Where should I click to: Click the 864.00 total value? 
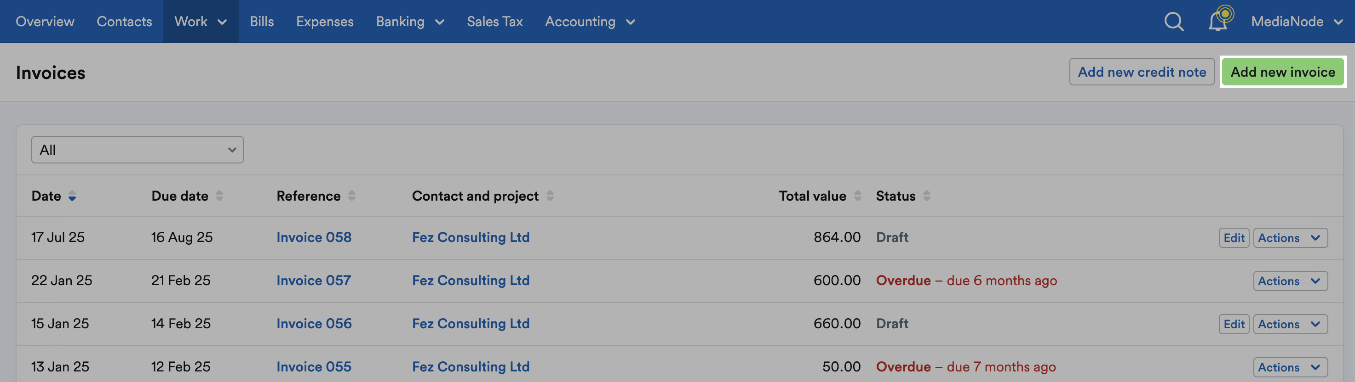pyautogui.click(x=837, y=237)
